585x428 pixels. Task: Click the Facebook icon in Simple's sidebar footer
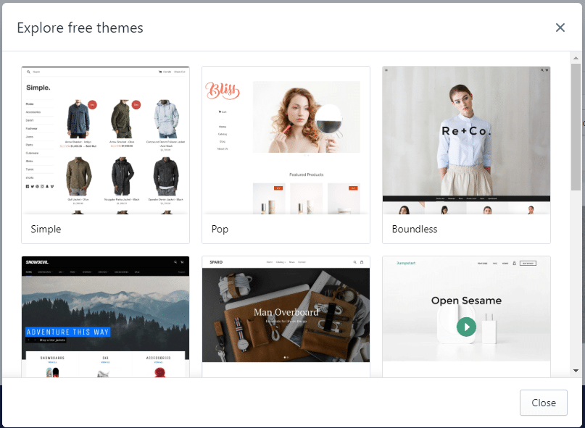coord(27,186)
